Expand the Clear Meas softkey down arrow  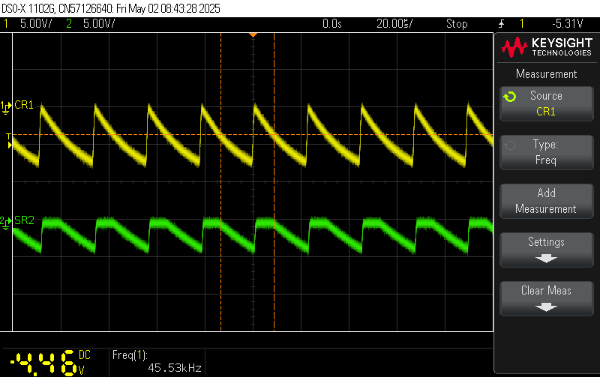(546, 307)
